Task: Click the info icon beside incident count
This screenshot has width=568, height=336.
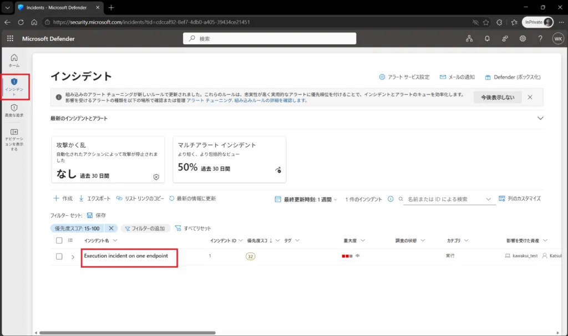Action: point(390,199)
